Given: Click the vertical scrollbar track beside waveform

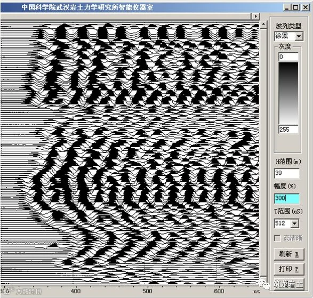Looking at the screenshot, I should [x=264, y=152].
